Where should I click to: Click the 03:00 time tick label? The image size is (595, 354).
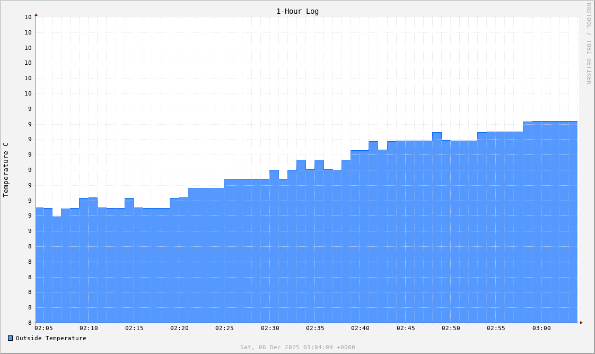point(541,328)
